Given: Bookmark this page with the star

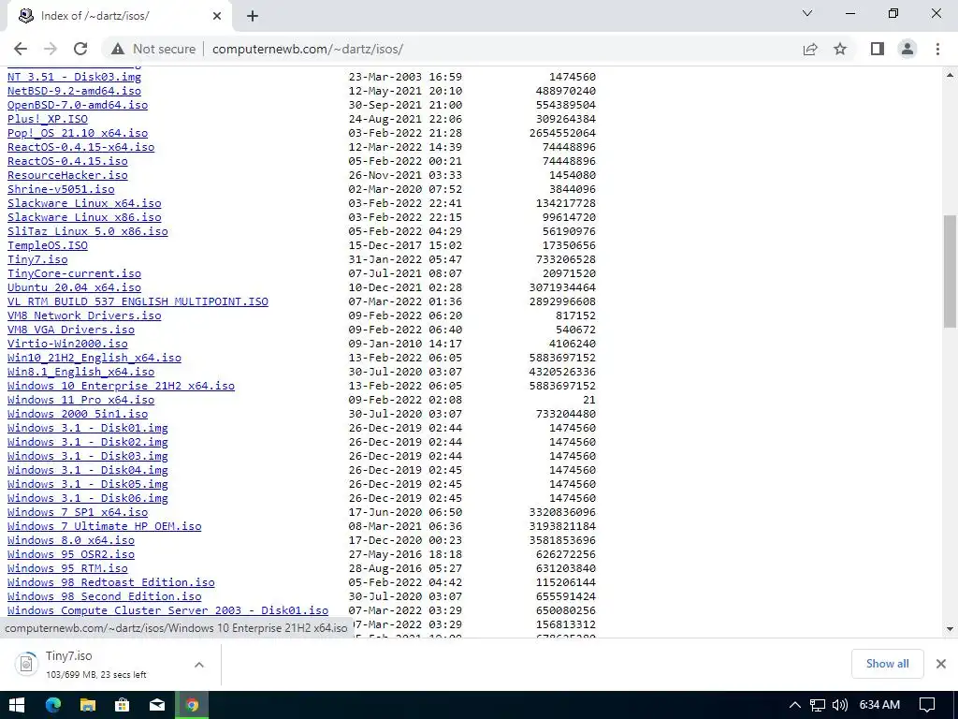Looking at the screenshot, I should coord(840,49).
